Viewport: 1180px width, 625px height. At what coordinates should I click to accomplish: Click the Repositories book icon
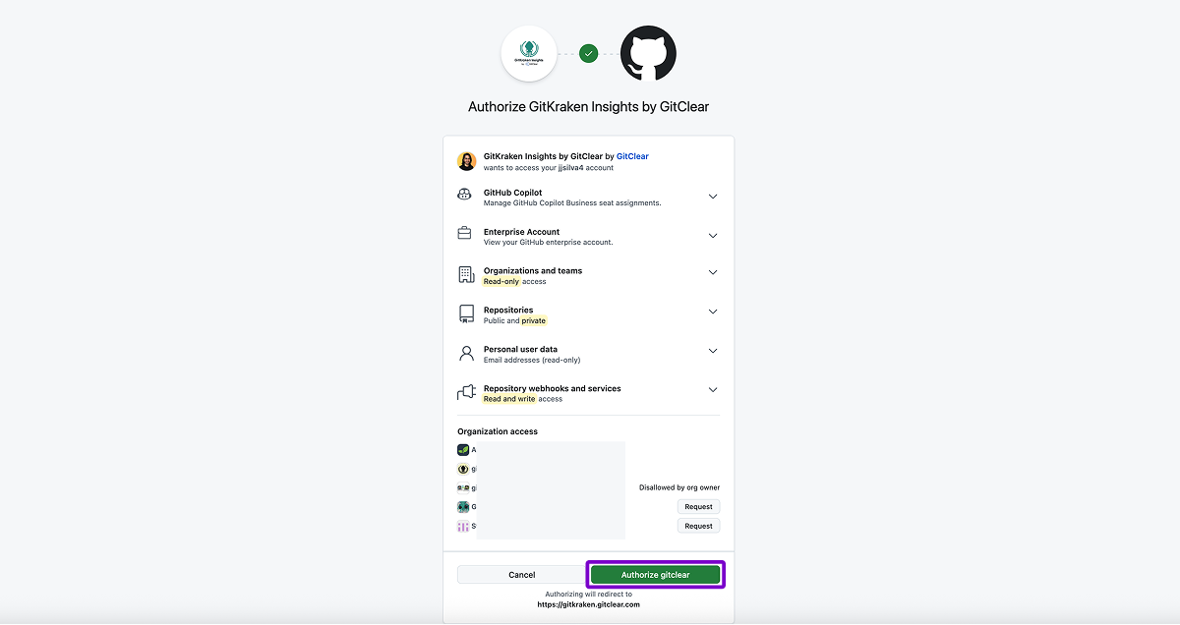click(x=465, y=313)
